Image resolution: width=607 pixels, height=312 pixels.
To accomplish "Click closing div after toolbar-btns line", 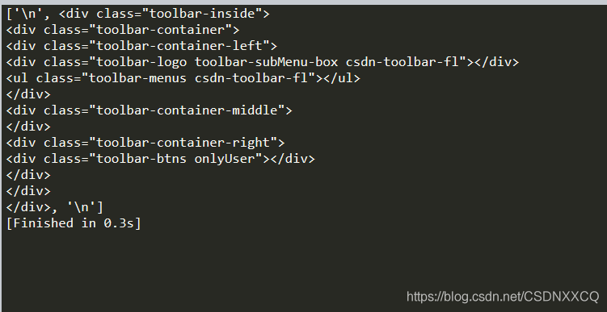I will 28,175.
